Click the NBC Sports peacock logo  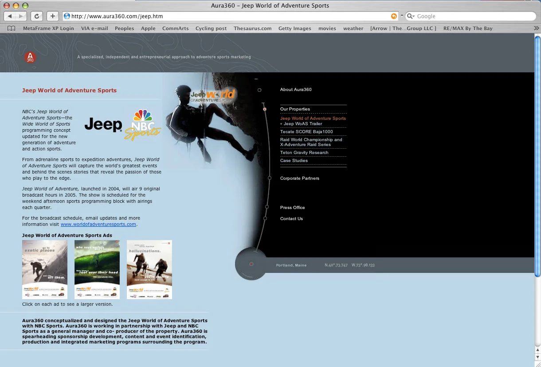tap(142, 125)
